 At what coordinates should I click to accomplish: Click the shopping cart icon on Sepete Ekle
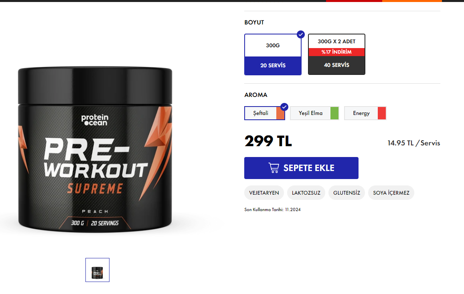[274, 168]
